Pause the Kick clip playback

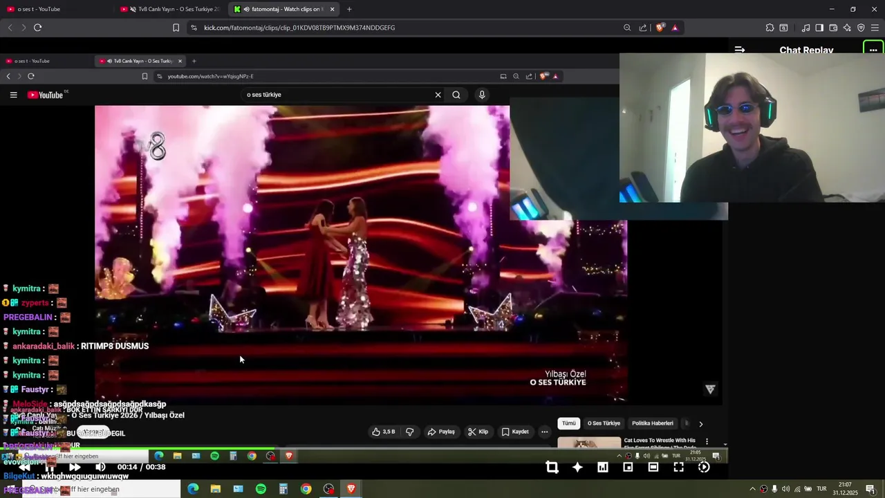point(50,467)
